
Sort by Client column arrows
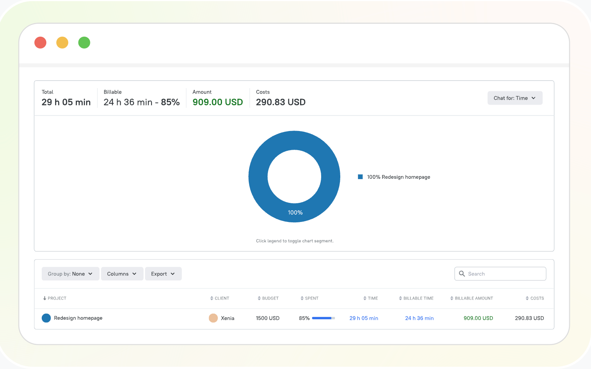(212, 298)
